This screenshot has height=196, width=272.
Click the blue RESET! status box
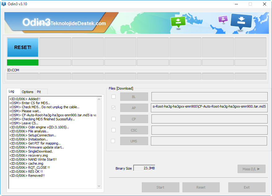23,47
